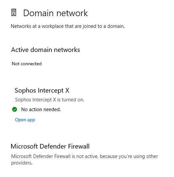
Task: Click the word network in page title
Action: pyautogui.click(x=72, y=13)
